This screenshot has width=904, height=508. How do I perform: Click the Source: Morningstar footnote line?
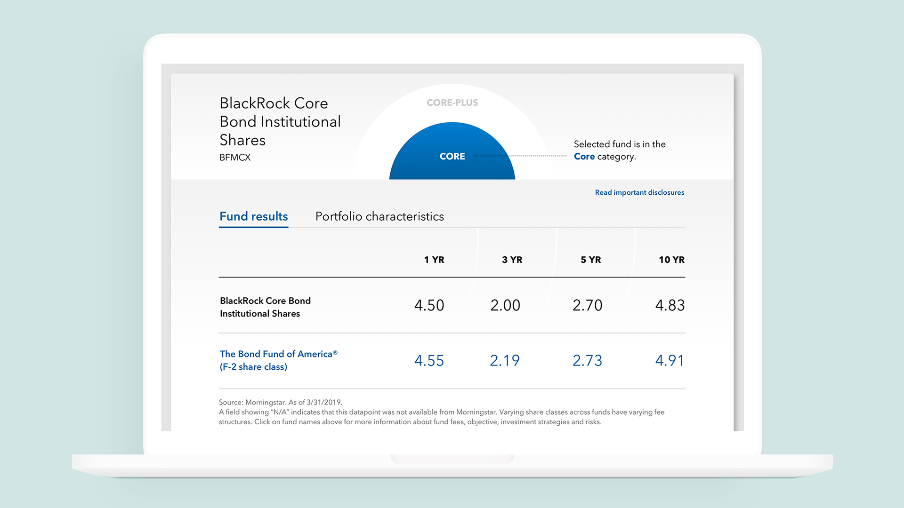tap(281, 402)
